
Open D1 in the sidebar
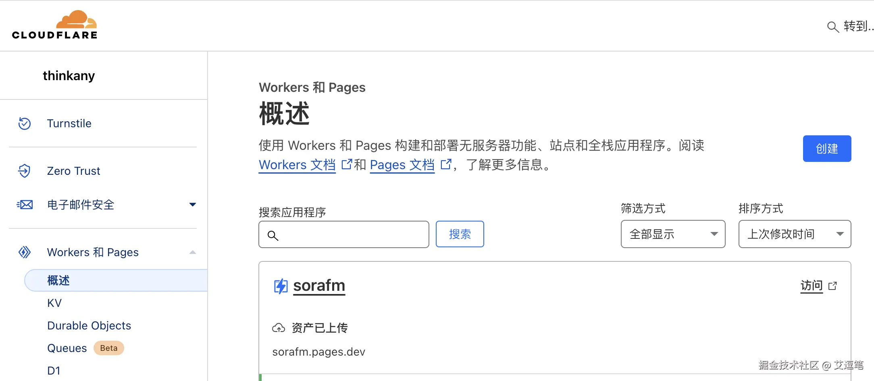(54, 371)
